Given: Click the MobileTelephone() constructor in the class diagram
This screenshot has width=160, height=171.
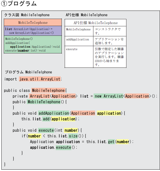Looking at the screenshot, I should click(19, 39).
